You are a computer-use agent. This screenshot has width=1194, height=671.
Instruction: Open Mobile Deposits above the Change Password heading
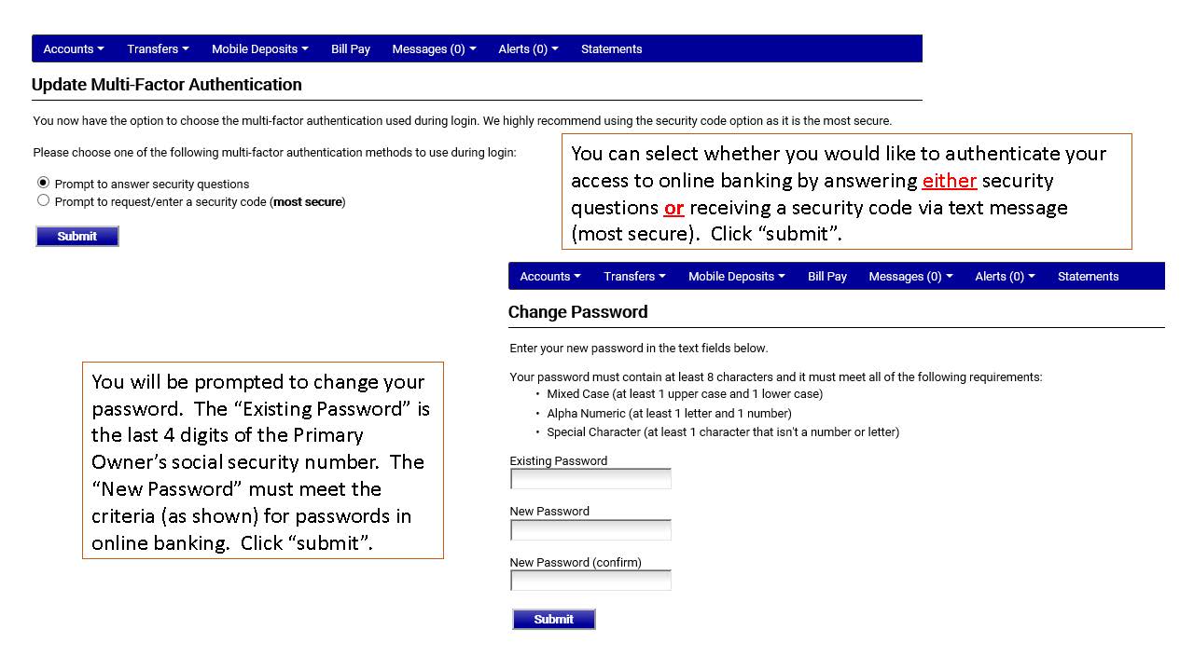coord(736,277)
